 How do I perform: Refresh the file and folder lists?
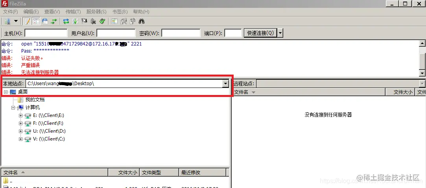click(66, 21)
